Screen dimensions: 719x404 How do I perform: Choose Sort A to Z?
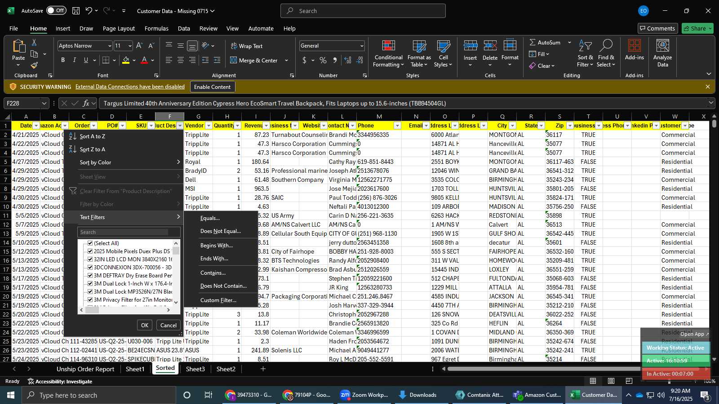[93, 136]
